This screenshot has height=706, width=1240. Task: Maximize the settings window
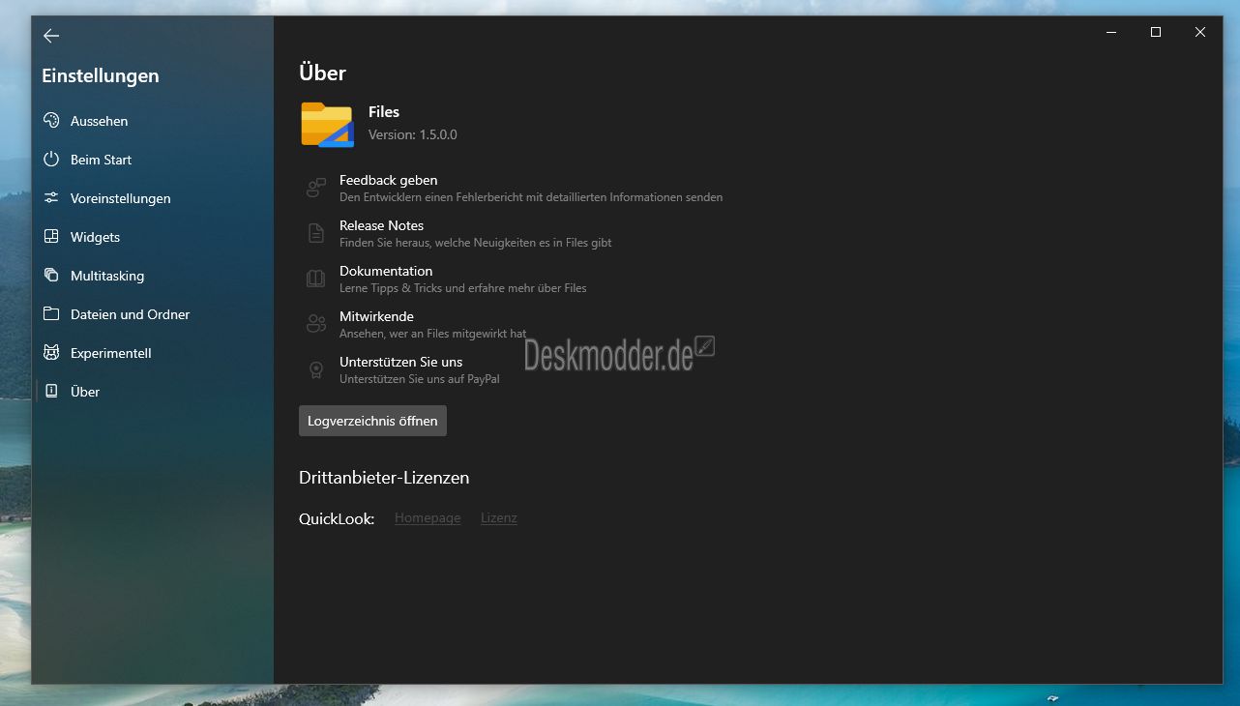click(x=1155, y=32)
